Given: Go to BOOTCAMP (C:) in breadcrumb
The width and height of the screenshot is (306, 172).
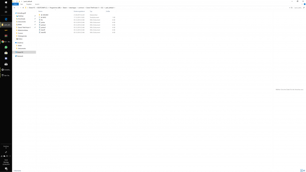Looking at the screenshot, I should coord(42,8).
